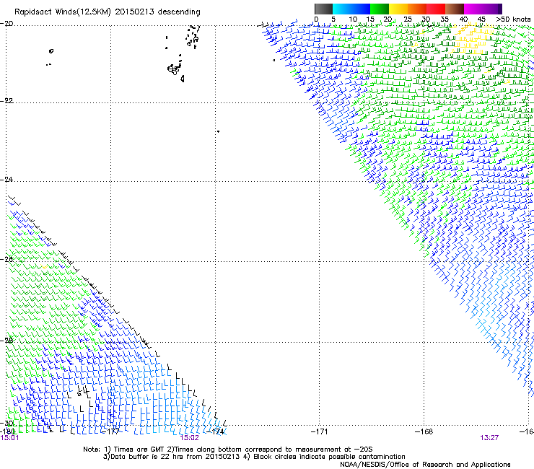Click the '-20' latitude axis label

pos(6,24)
